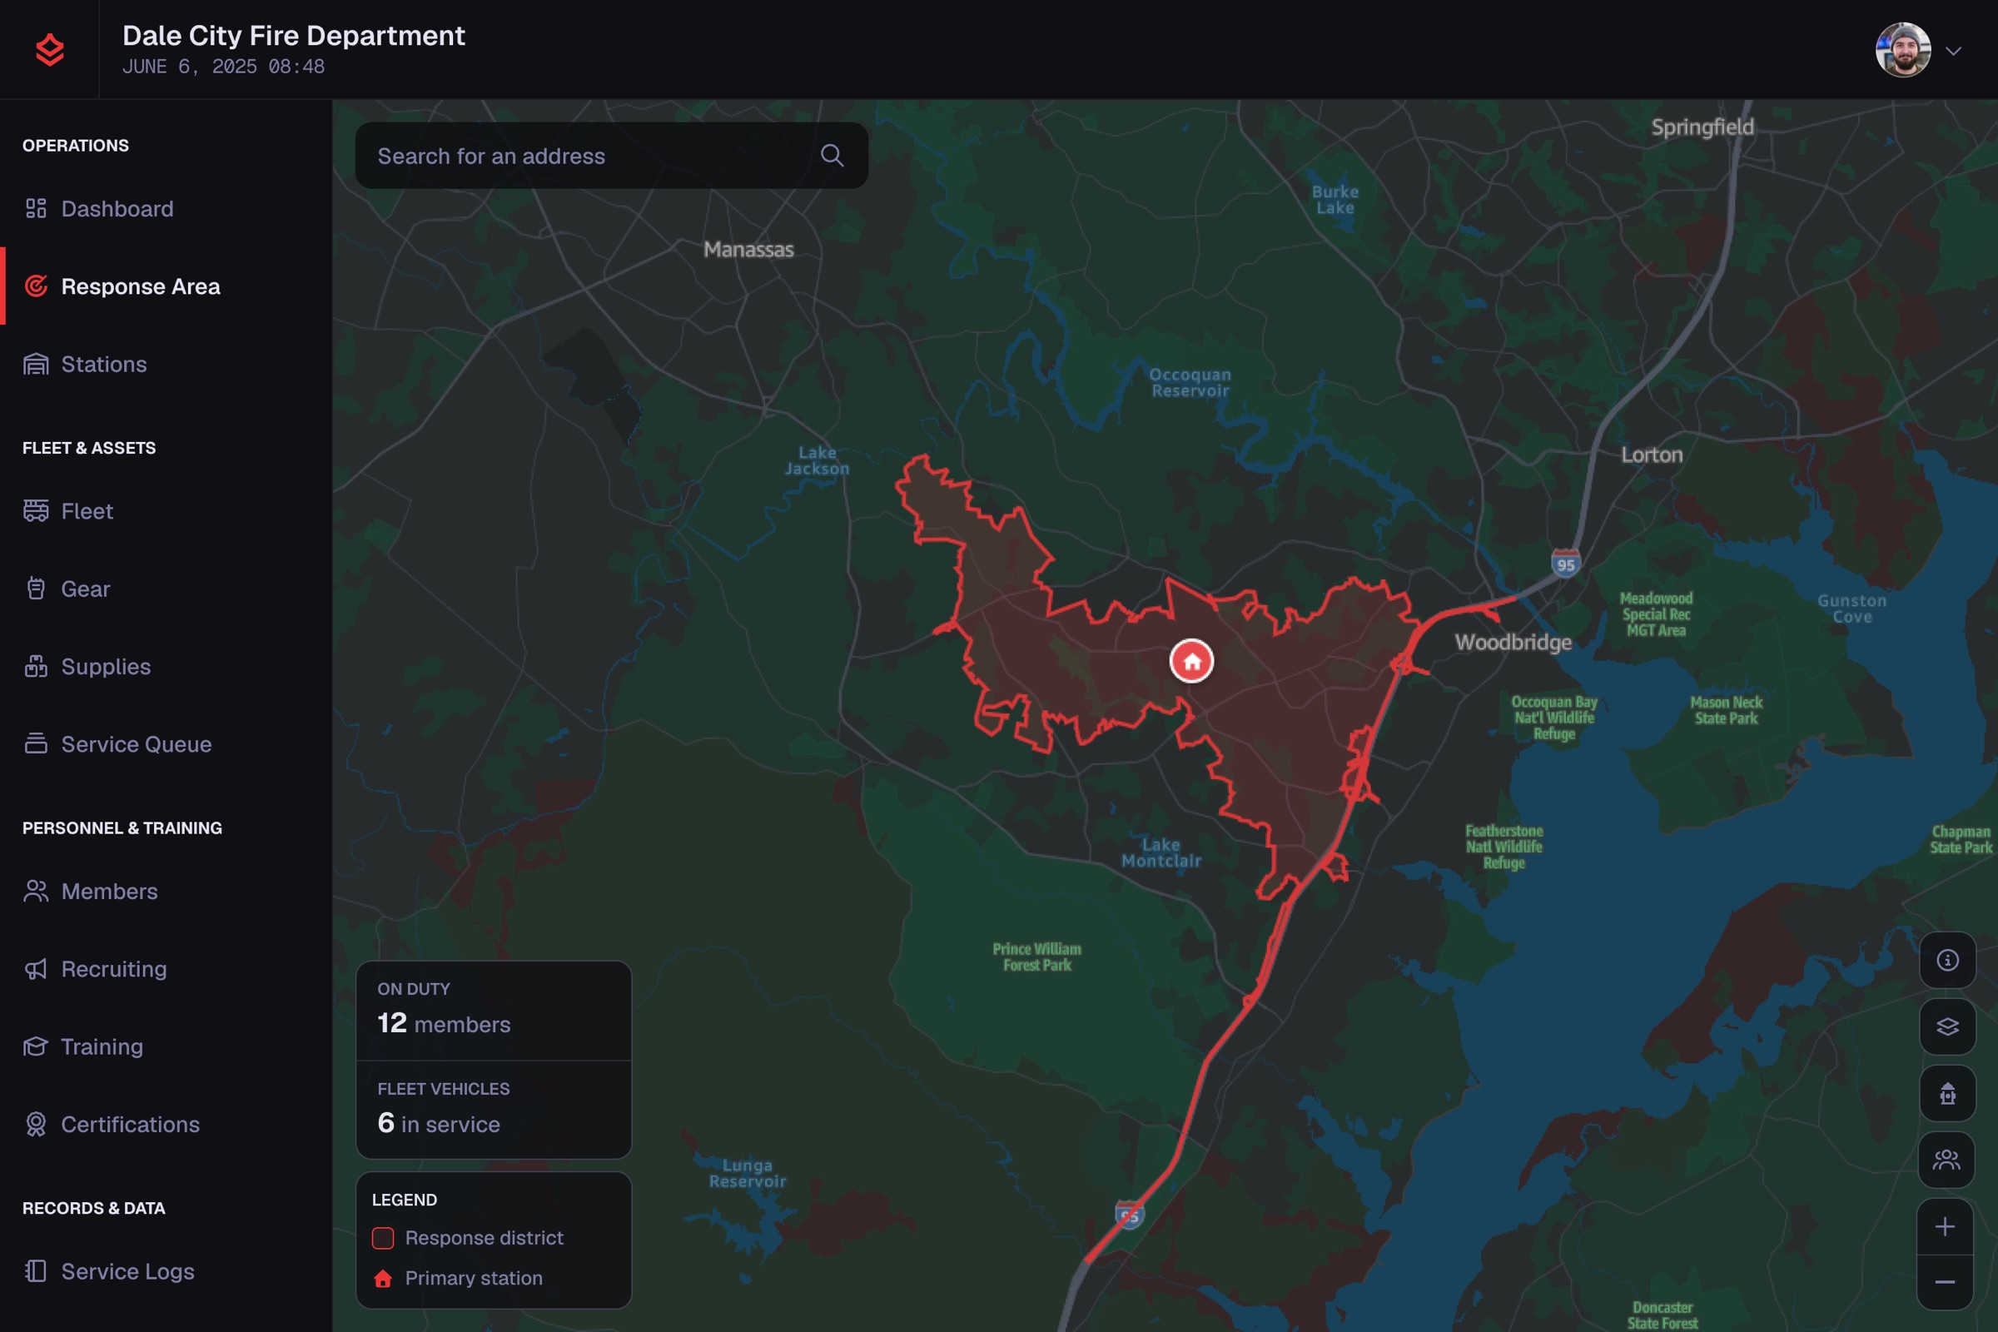Click the search magnifier icon
This screenshot has height=1332, width=1998.
point(832,156)
